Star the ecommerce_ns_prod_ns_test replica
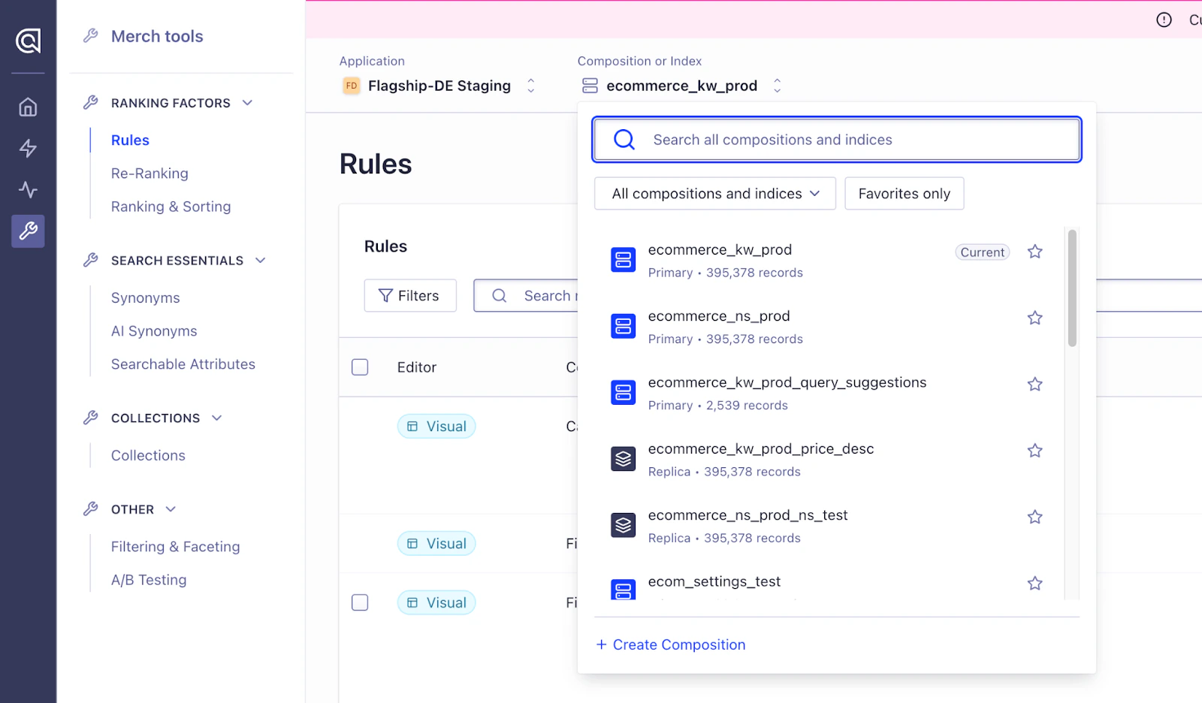The height and width of the screenshot is (703, 1202). point(1034,517)
